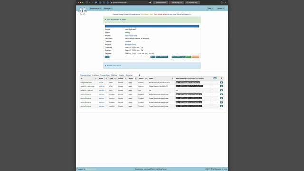The height and width of the screenshot is (171, 304).
Task: Click the POWDER snowflake logo
Action: pyautogui.click(x=82, y=11)
